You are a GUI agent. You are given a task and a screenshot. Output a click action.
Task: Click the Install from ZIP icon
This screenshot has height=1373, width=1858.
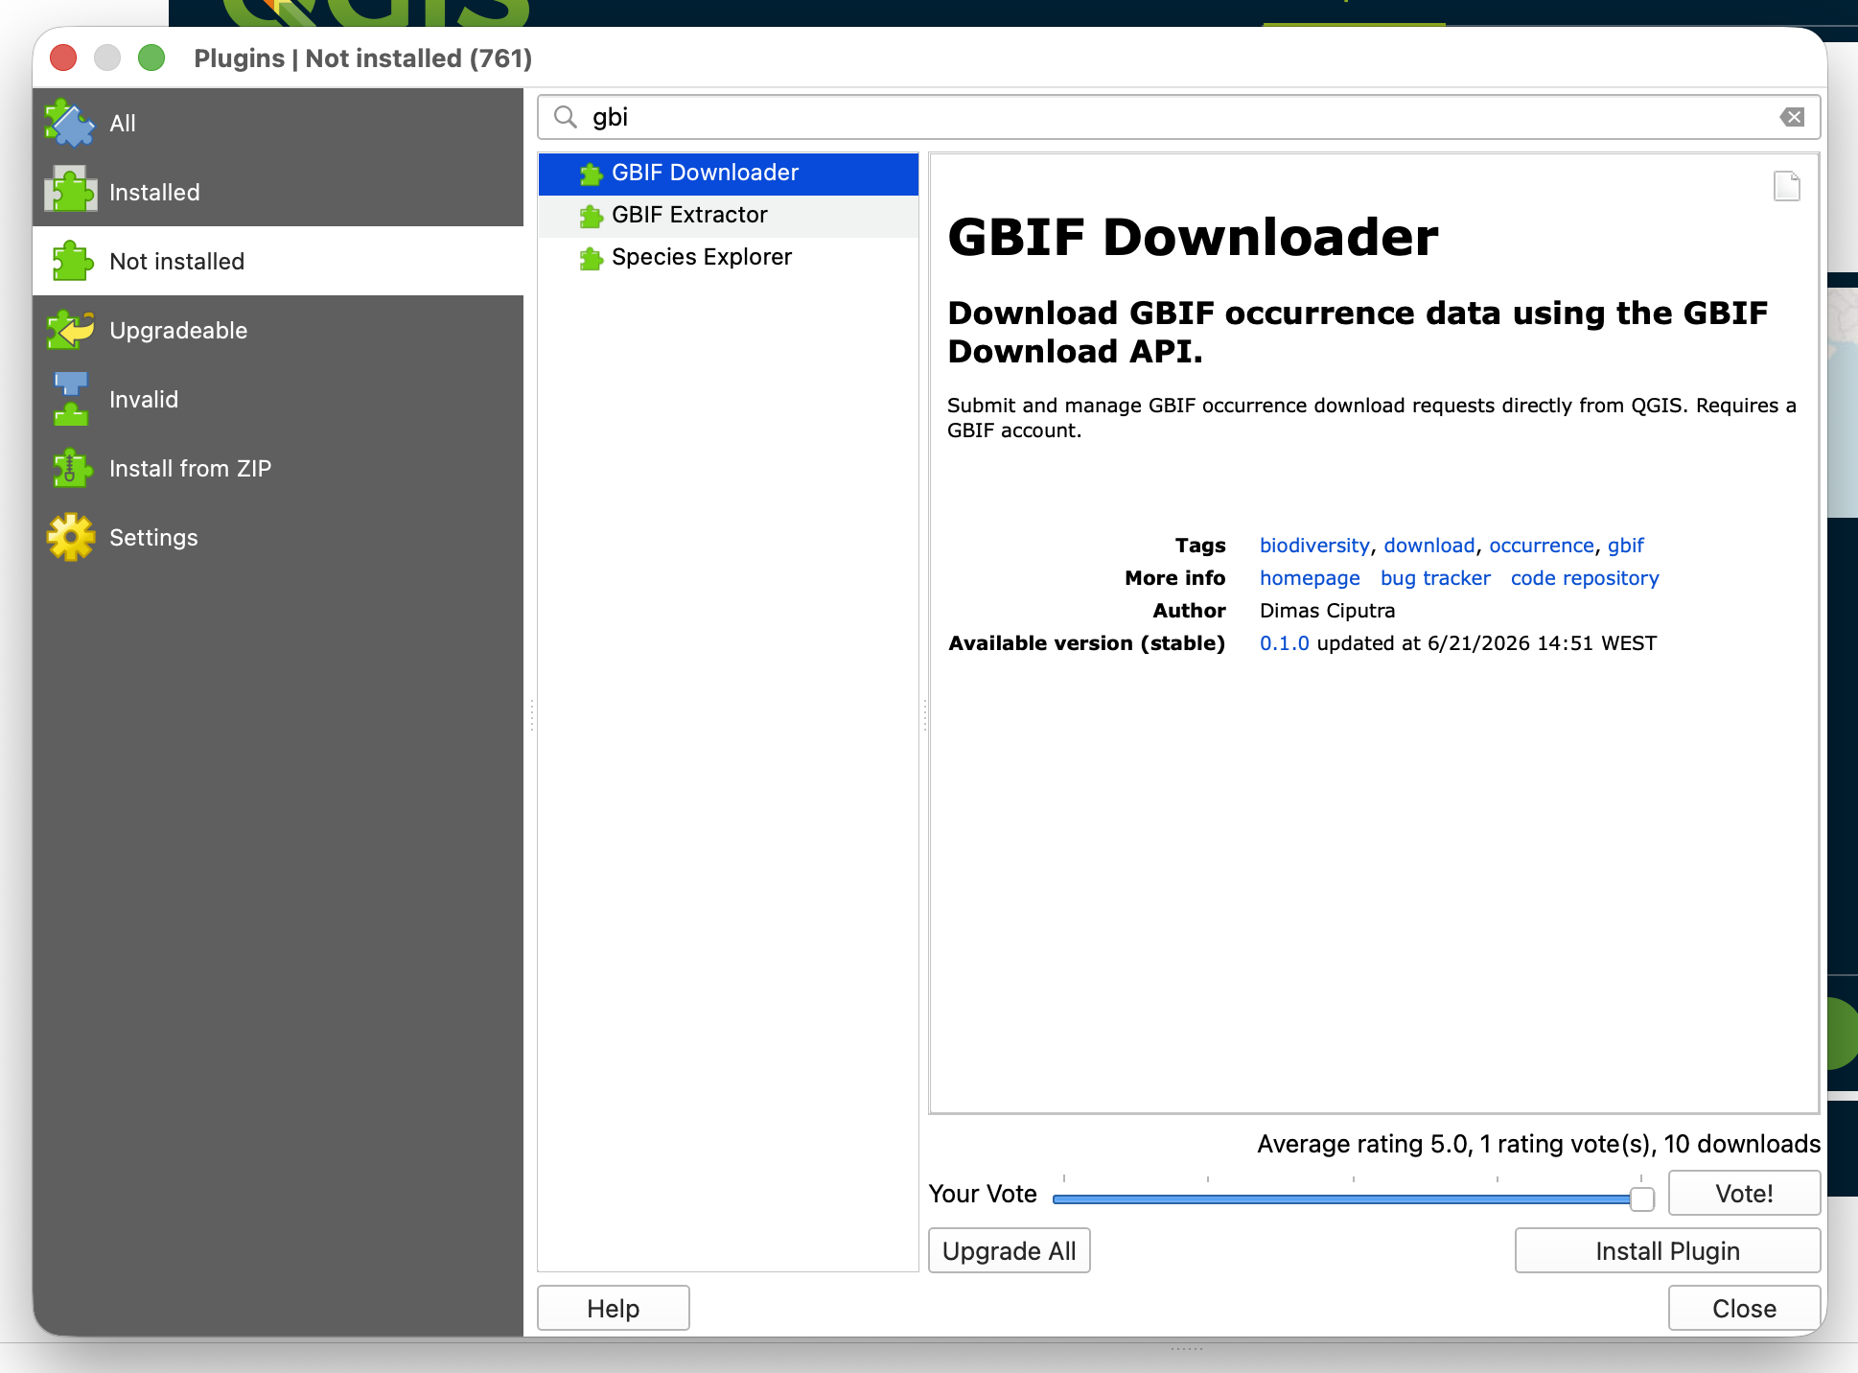[72, 468]
